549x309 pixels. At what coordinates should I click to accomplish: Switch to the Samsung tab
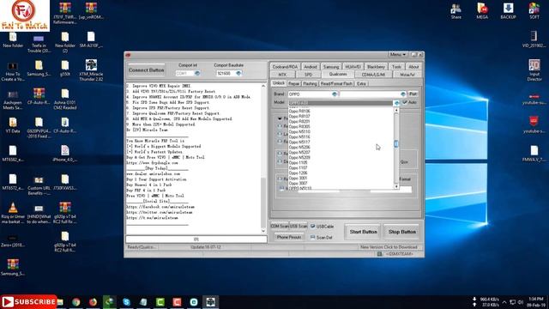tap(331, 67)
